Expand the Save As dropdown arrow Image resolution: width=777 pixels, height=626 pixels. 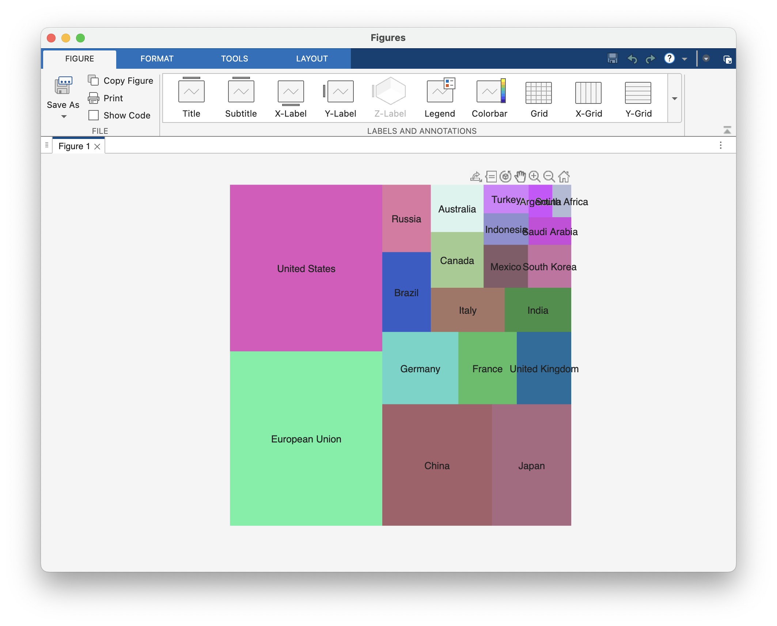pyautogui.click(x=64, y=117)
